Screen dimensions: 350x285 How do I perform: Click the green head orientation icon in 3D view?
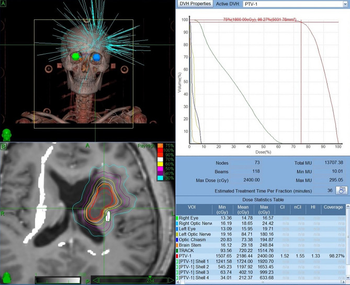click(6, 135)
